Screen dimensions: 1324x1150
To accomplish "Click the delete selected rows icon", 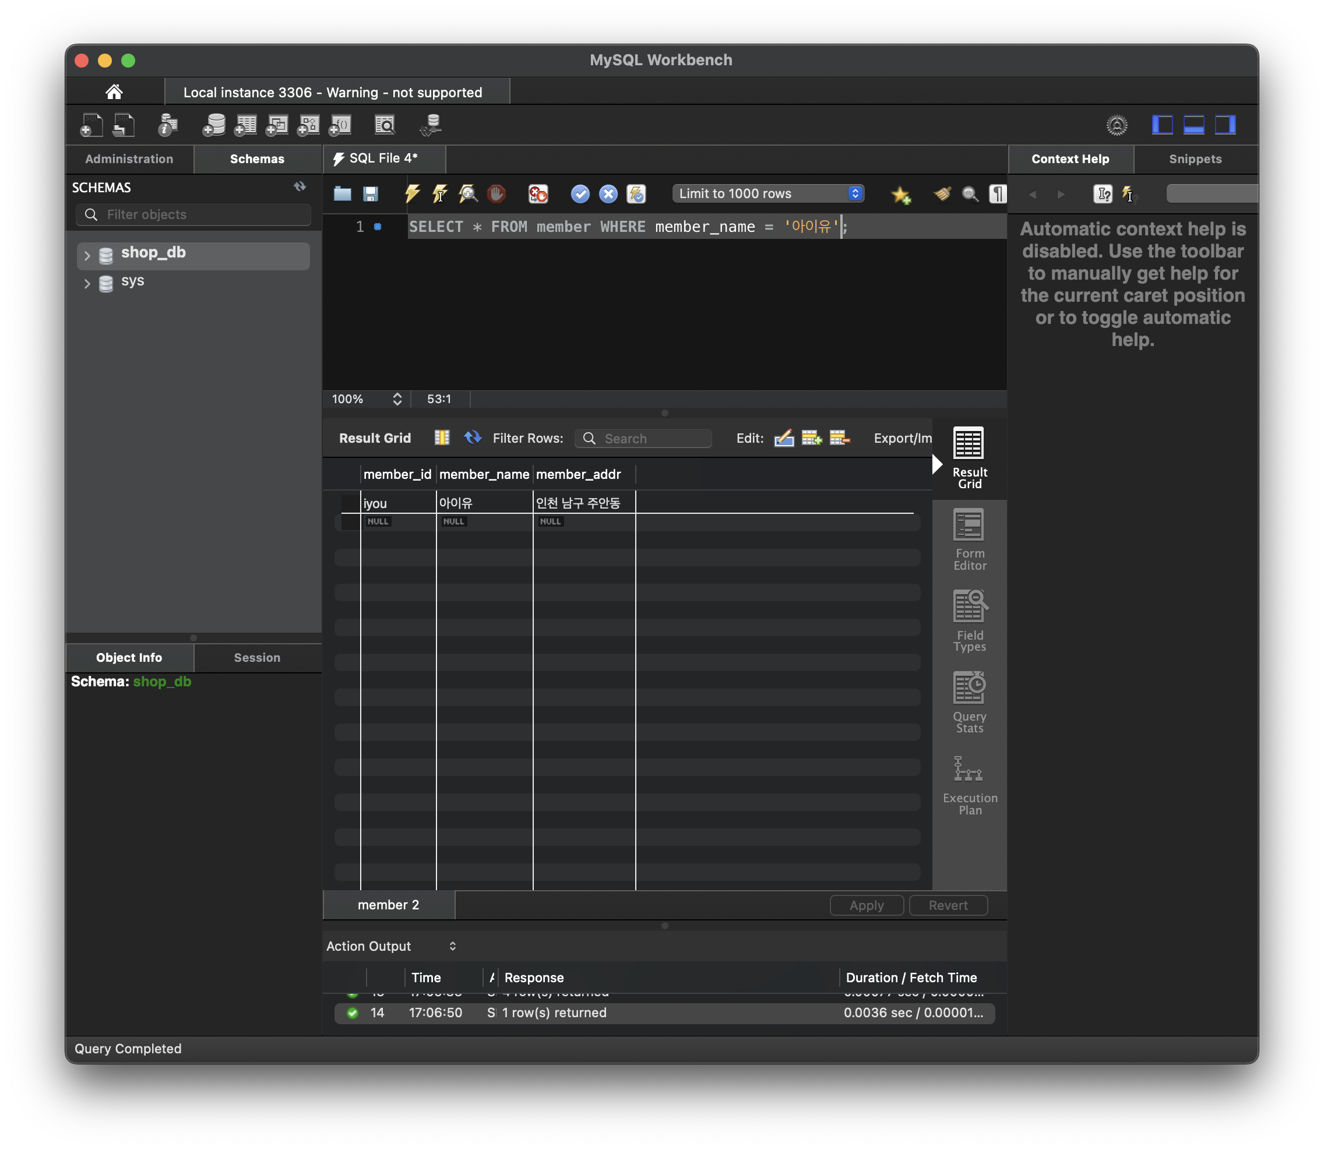I will pos(840,438).
